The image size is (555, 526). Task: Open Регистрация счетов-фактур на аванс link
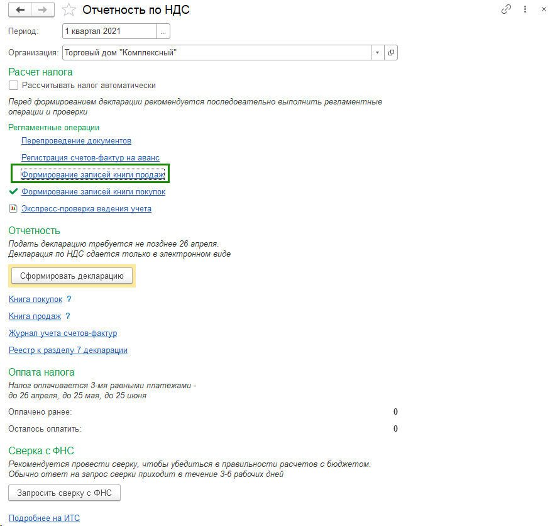91,158
